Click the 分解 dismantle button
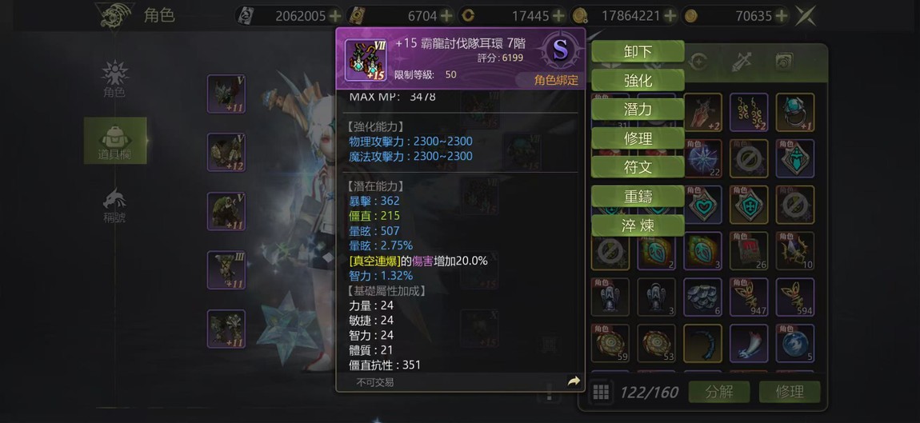Screen dimensions: 920x423 [x=719, y=392]
